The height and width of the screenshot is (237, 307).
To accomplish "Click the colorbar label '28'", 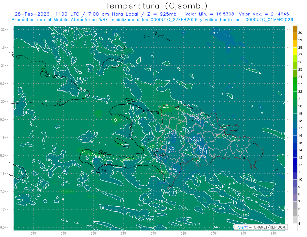I will click(300, 47).
